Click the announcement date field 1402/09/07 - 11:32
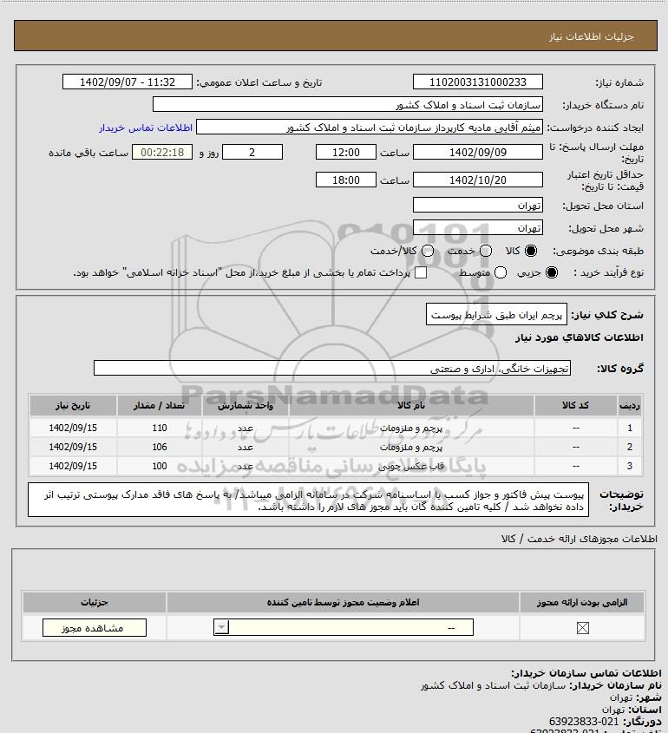668x733 pixels. [128, 82]
